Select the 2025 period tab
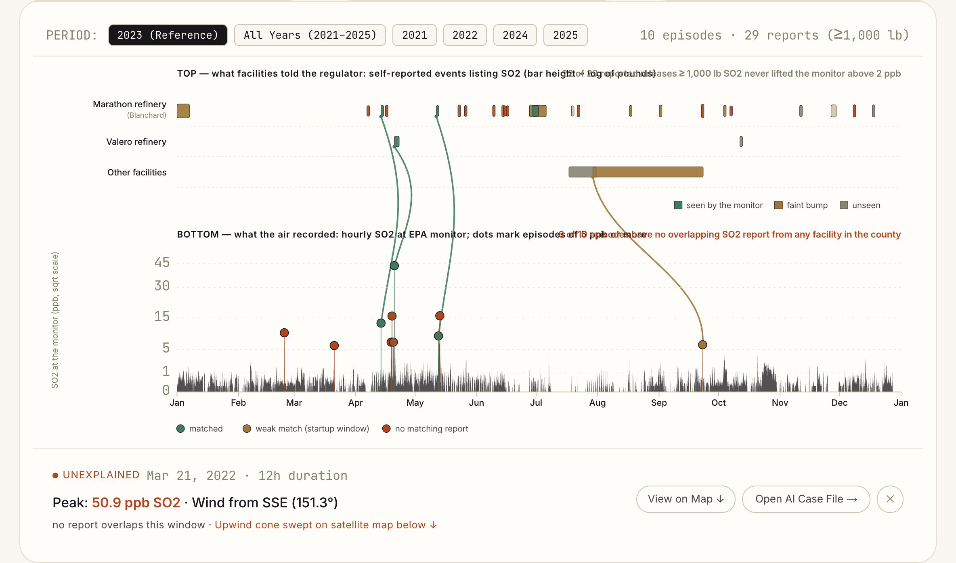The height and width of the screenshot is (563, 956). tap(565, 35)
